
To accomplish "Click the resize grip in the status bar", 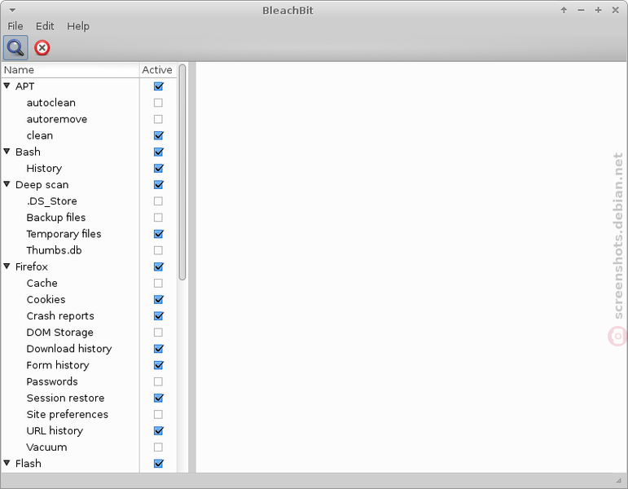I will pyautogui.click(x=619, y=480).
